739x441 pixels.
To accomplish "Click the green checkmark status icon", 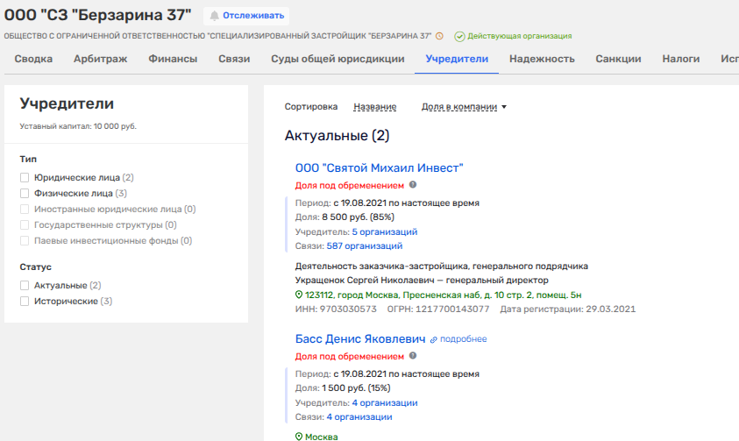I will point(459,36).
